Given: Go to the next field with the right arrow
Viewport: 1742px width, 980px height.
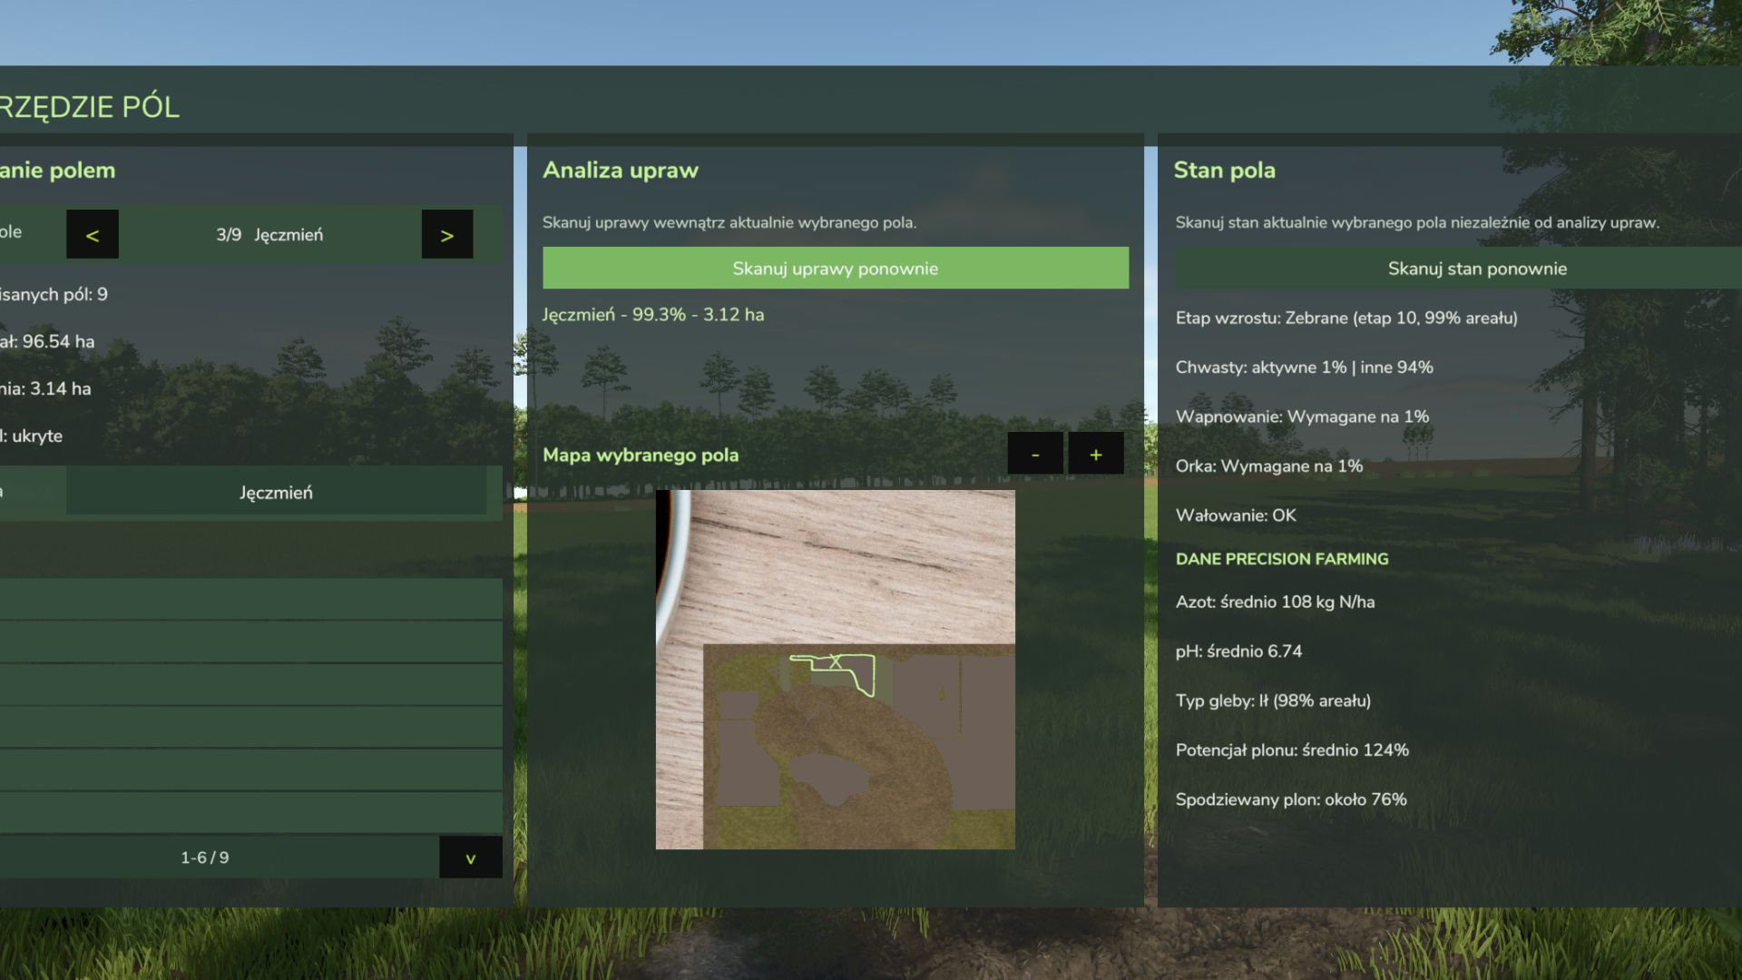Looking at the screenshot, I should pyautogui.click(x=447, y=234).
